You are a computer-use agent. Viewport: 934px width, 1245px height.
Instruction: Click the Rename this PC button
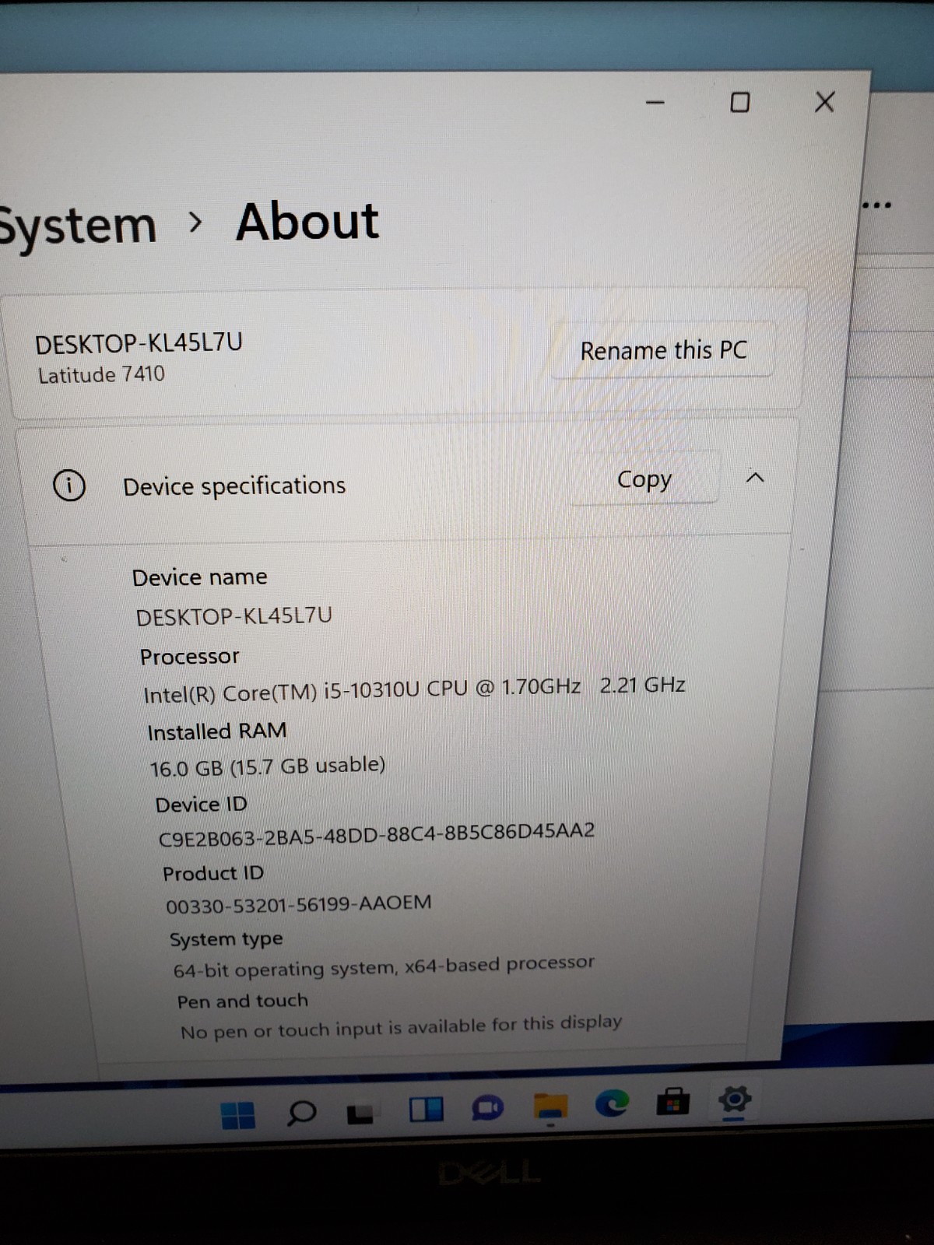pos(663,350)
